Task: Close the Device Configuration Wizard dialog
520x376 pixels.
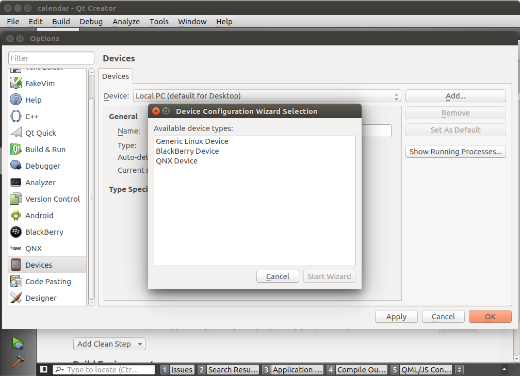Action: coord(156,111)
